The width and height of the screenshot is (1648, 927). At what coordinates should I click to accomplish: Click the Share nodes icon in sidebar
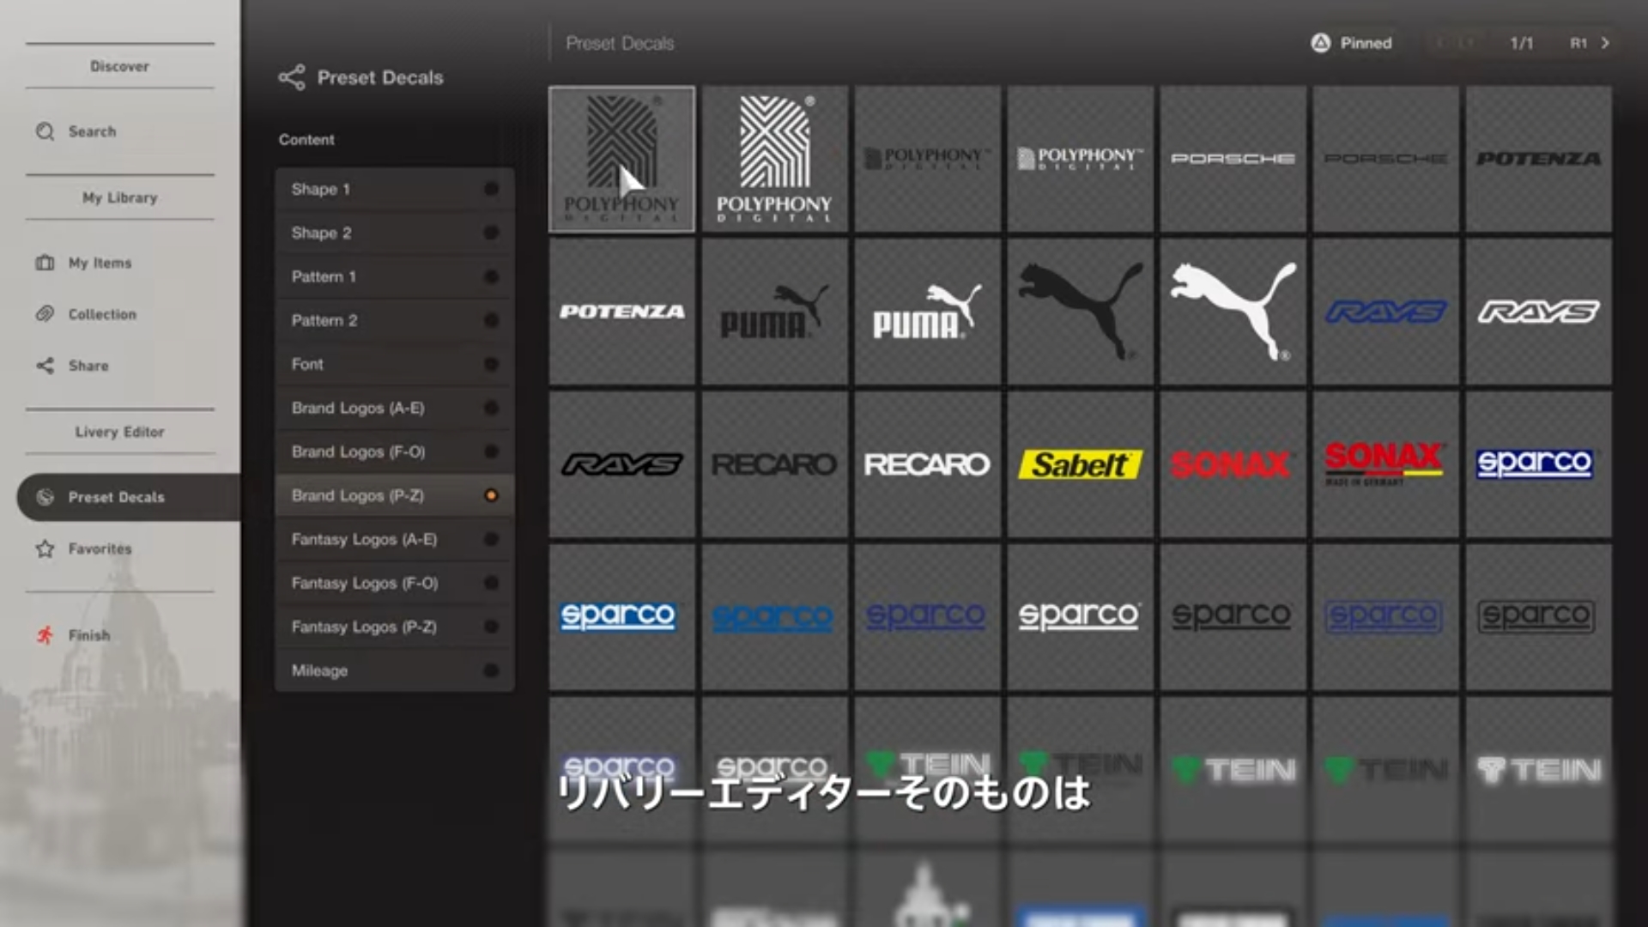tap(45, 366)
